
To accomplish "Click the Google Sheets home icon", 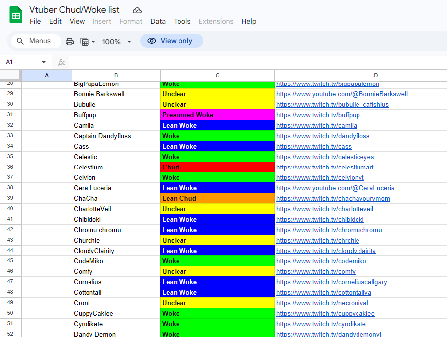I will click(x=16, y=15).
